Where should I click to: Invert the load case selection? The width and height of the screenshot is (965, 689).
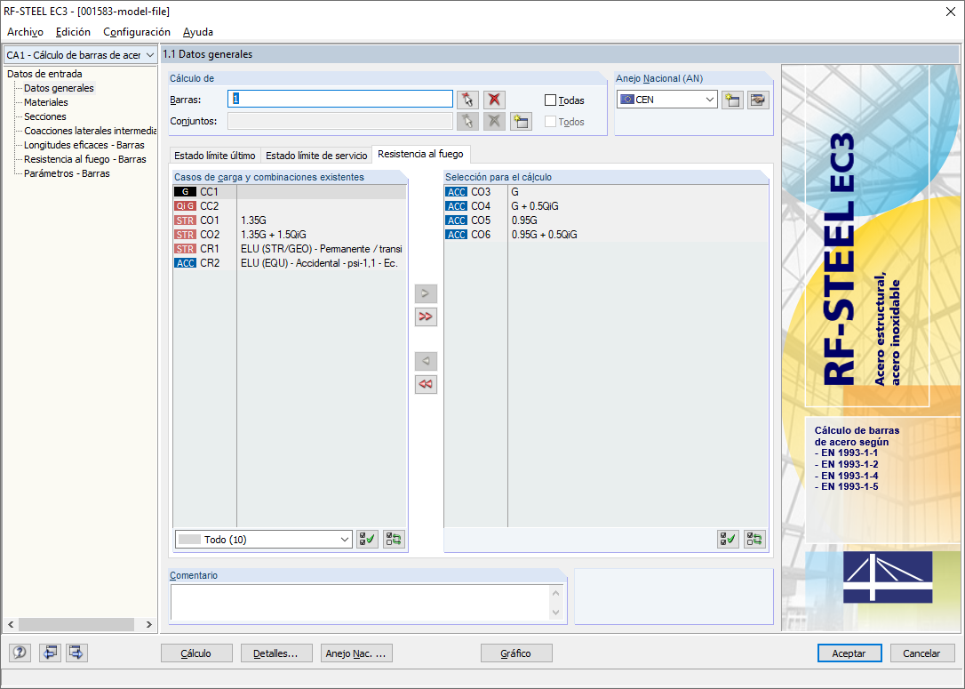point(393,539)
